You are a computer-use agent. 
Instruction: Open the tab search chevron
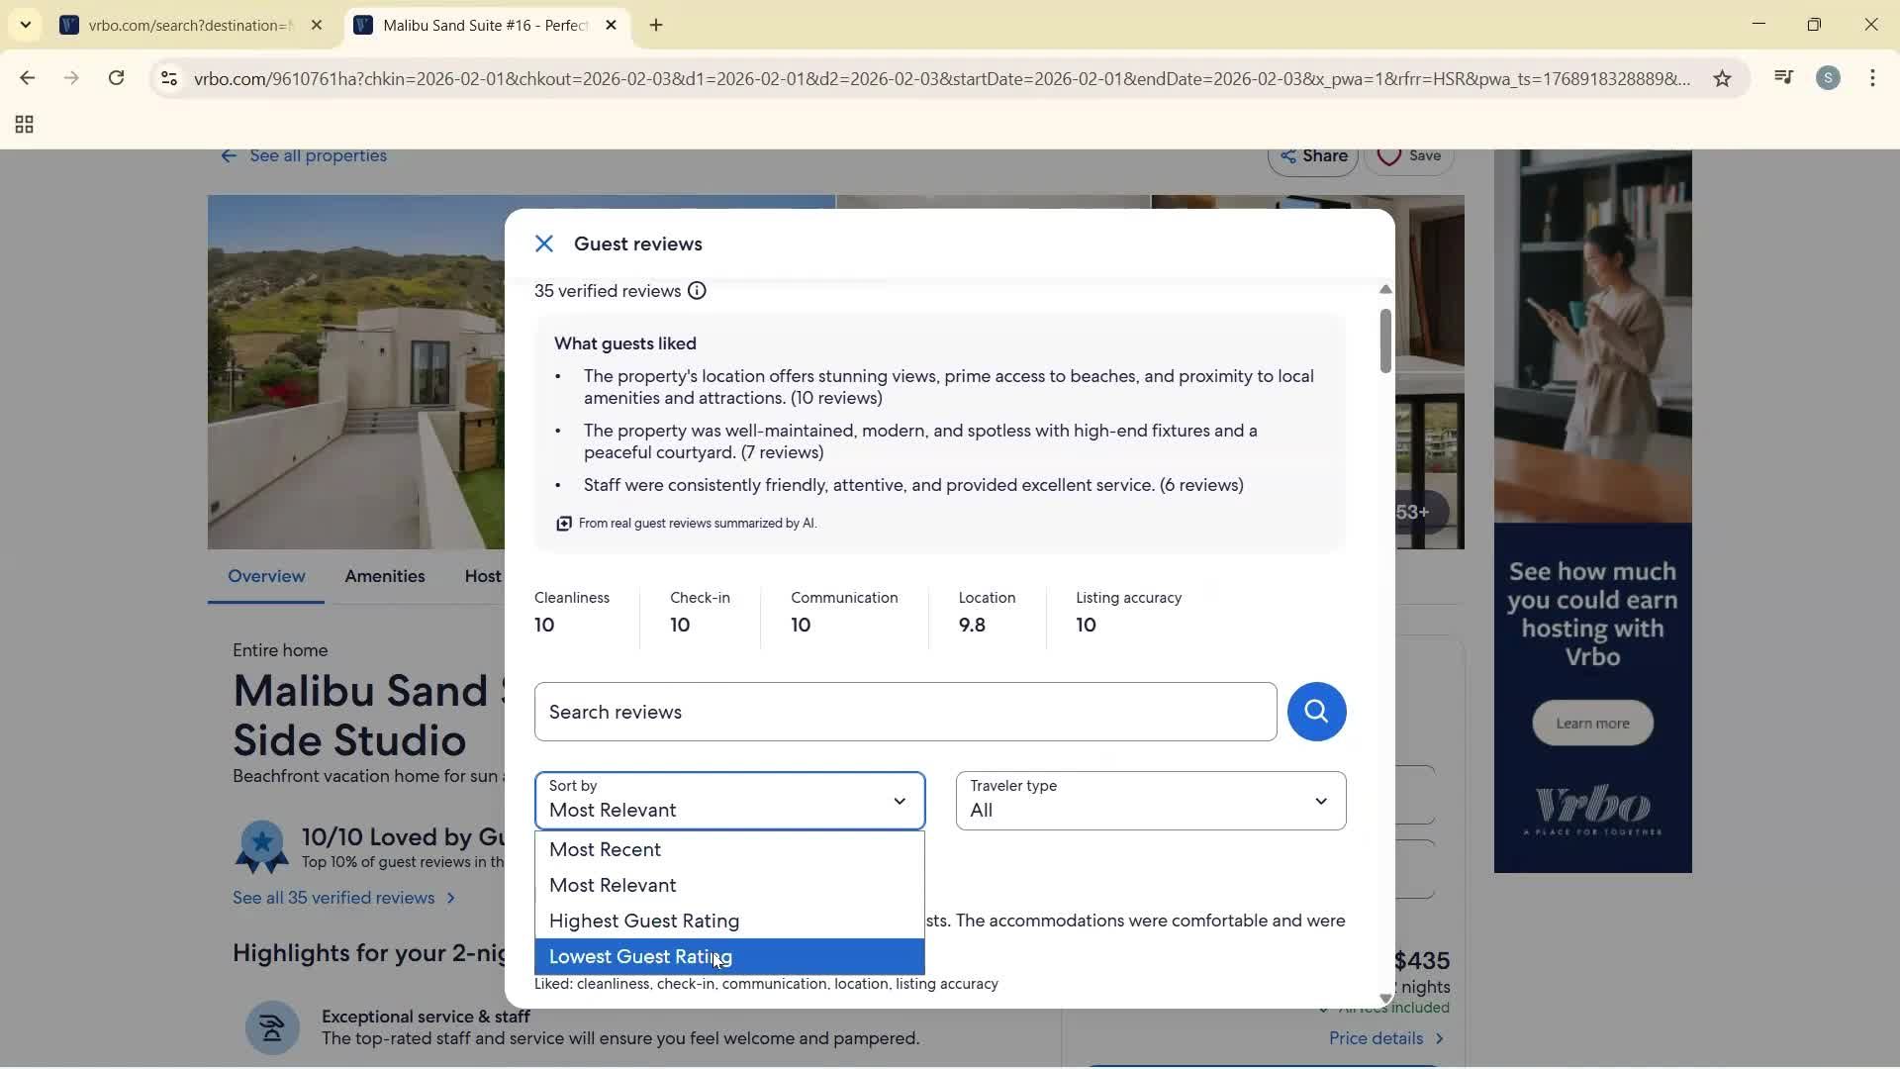click(25, 25)
